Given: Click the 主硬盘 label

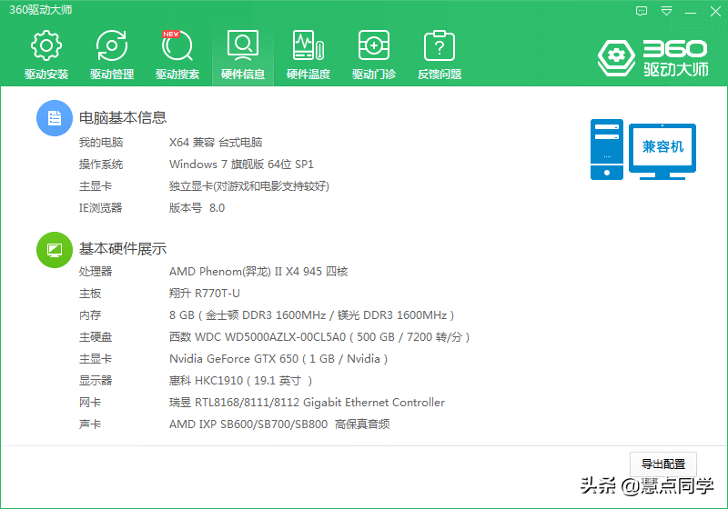Looking at the screenshot, I should click(96, 337).
